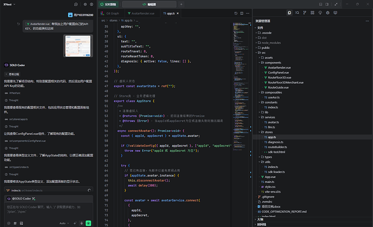Collapse the components folder
The height and width of the screenshot is (227, 373).
pos(271,63)
